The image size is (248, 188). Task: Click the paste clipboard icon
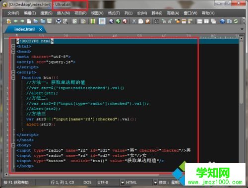click(x=147, y=21)
